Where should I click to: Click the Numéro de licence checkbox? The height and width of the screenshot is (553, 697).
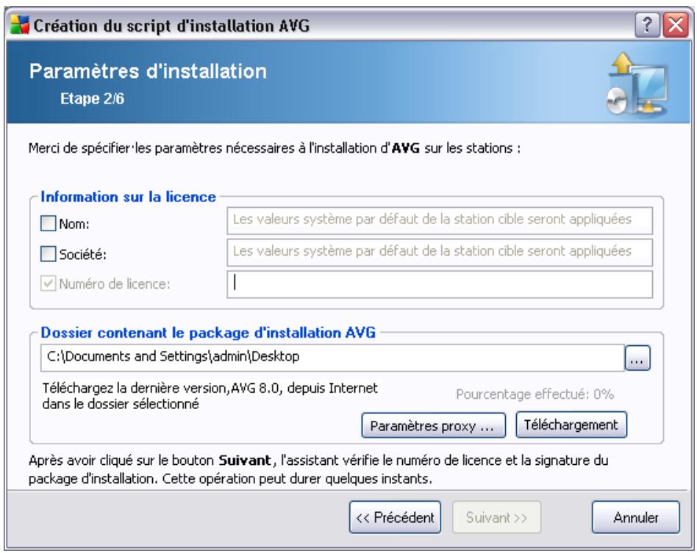(48, 283)
